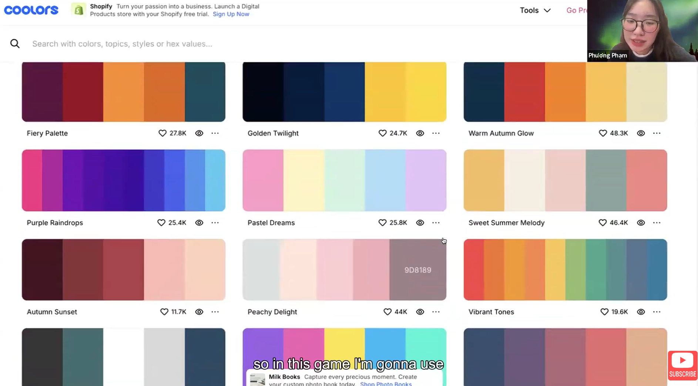
Task: Click the Shopify logo in the banner
Action: (x=78, y=9)
